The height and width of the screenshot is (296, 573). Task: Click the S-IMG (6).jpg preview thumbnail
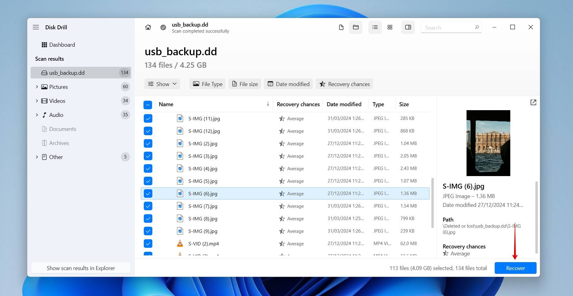pos(488,143)
